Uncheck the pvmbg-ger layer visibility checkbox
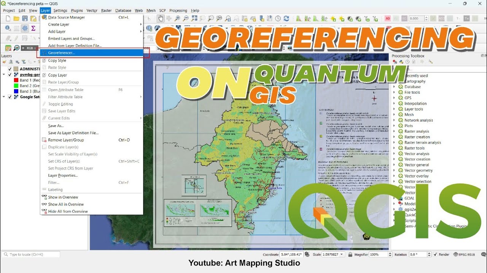The image size is (487, 273). click(x=10, y=75)
